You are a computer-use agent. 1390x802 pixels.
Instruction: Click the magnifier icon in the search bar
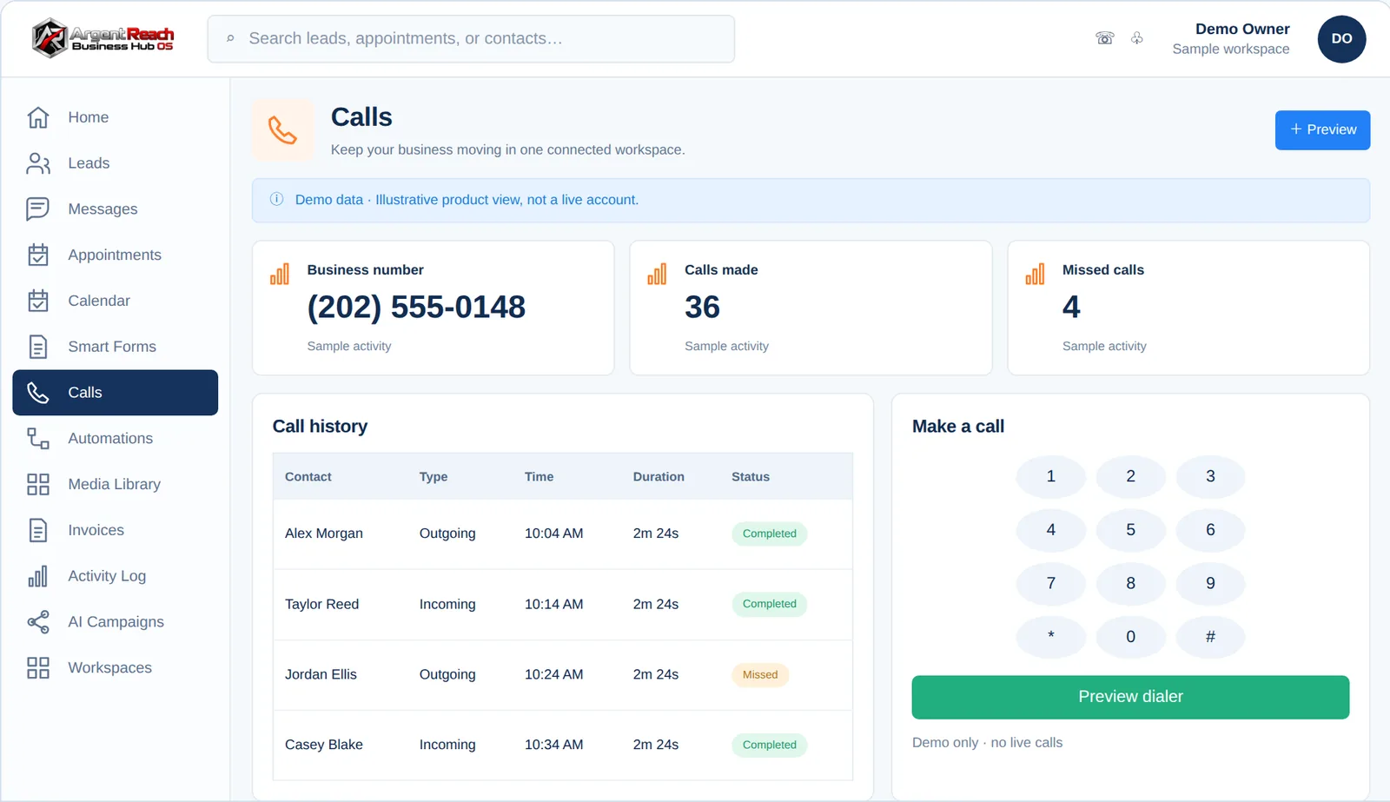coord(230,38)
